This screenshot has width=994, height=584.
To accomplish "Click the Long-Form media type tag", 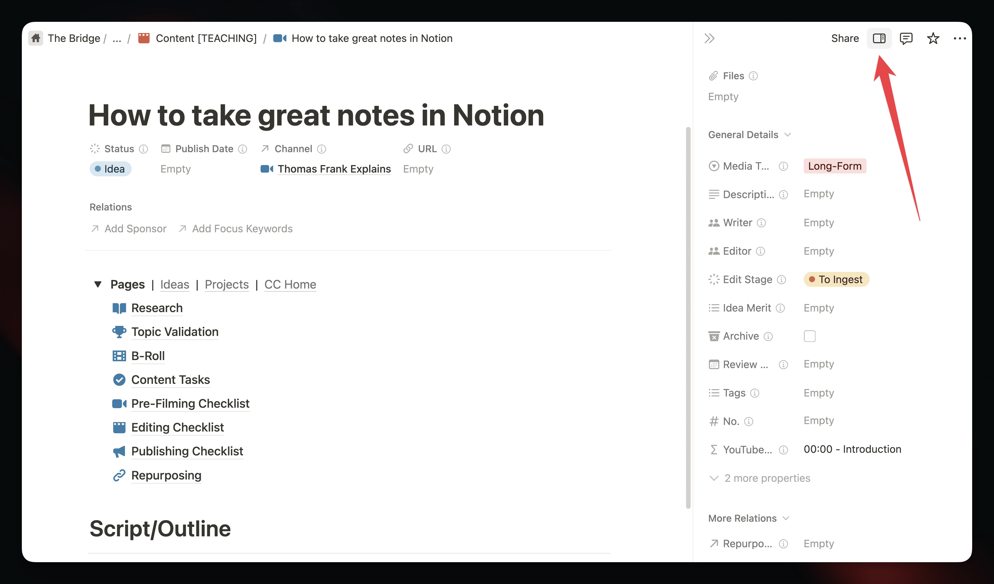I will click(x=835, y=166).
